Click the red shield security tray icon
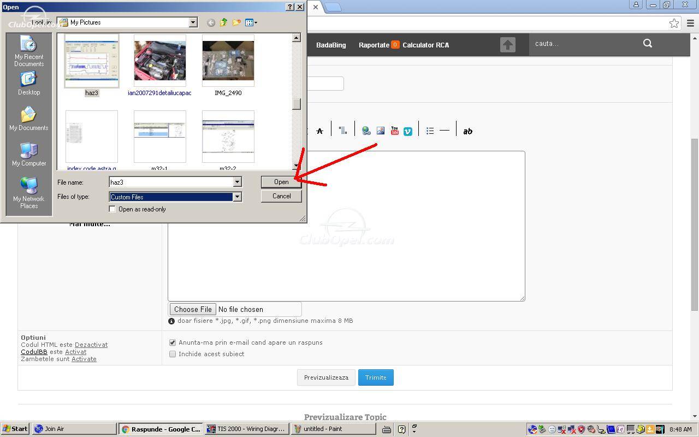The image size is (699, 437). [x=581, y=429]
